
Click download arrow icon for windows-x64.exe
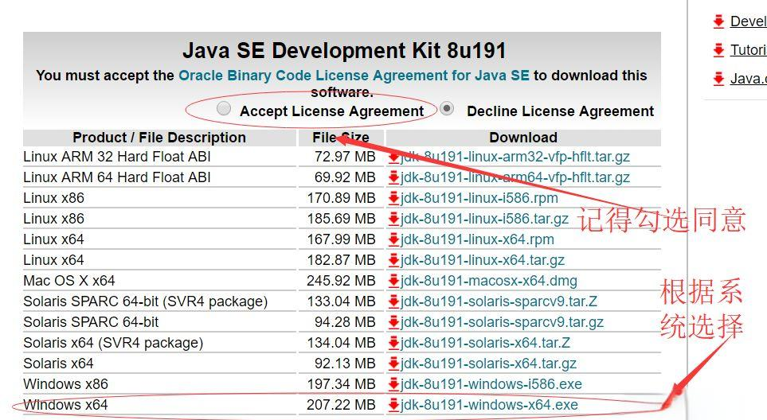393,405
